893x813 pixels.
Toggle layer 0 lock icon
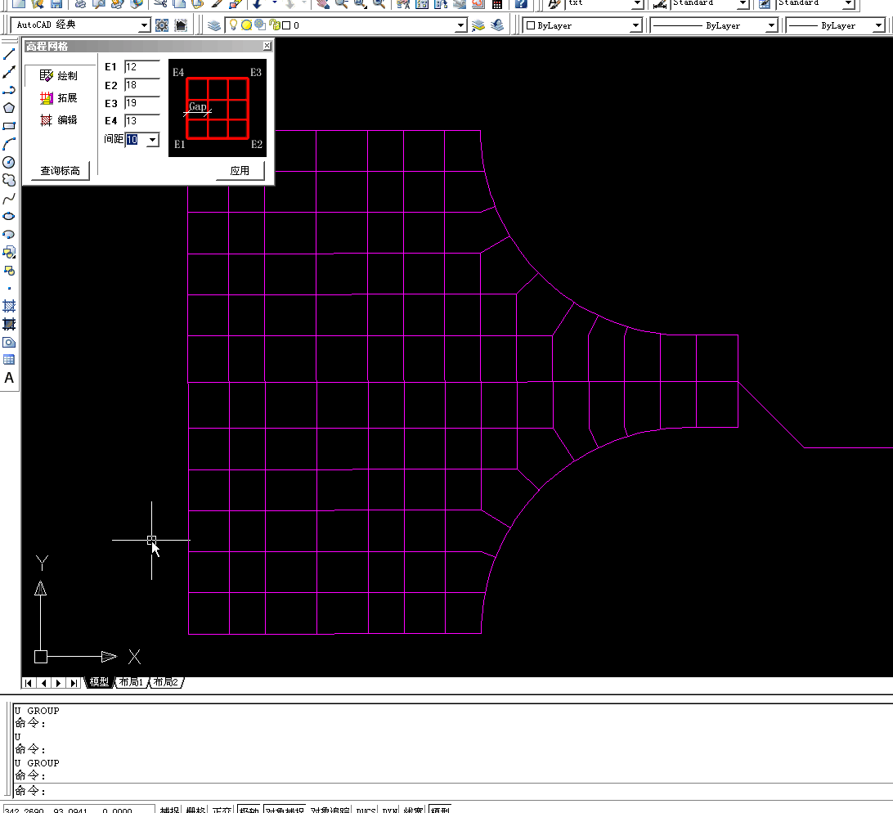(275, 25)
